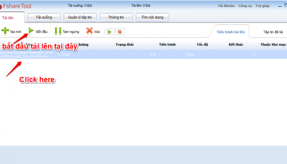The width and height of the screenshot is (287, 164).
Task: Select The Roundup Punishment 2024 file row
Action: pos(143,55)
